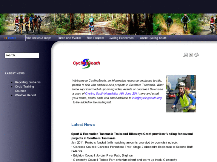The width and height of the screenshot is (217, 162).
Task: Click the info@cyclingsouth.org email link
Action: click(147, 98)
